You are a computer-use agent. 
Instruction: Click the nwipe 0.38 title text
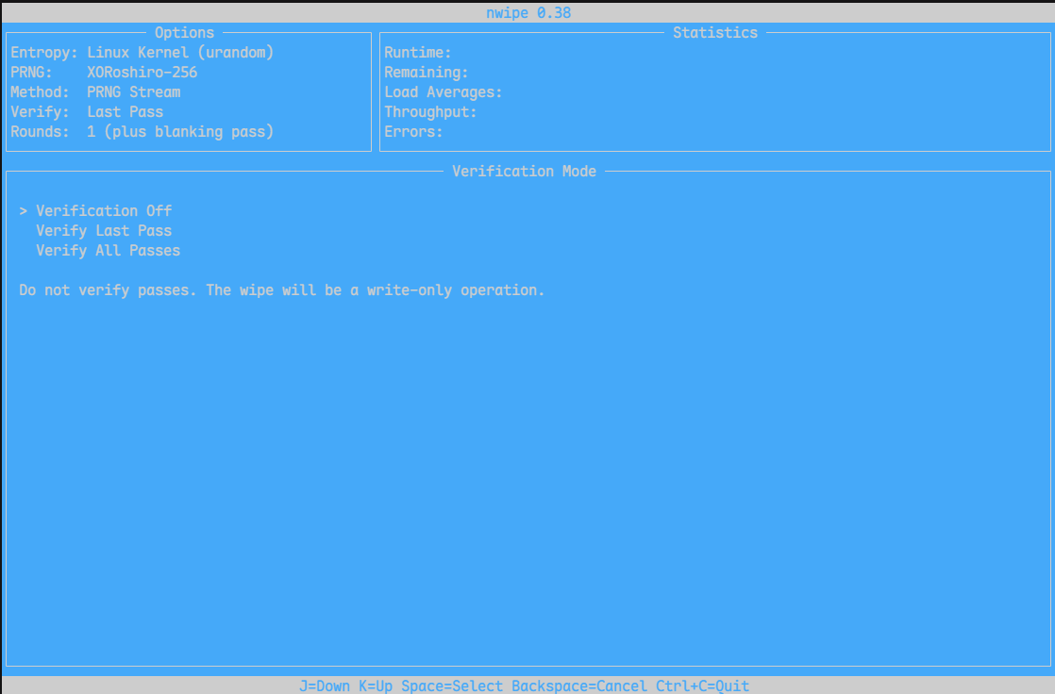(x=528, y=13)
